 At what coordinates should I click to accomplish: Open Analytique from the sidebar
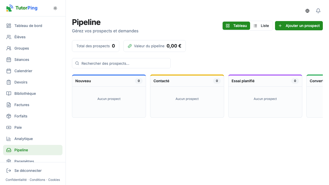[x=33, y=139]
